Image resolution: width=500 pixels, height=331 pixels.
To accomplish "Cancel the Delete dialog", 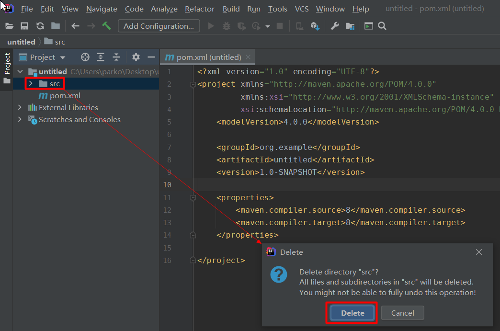I will pos(402,313).
